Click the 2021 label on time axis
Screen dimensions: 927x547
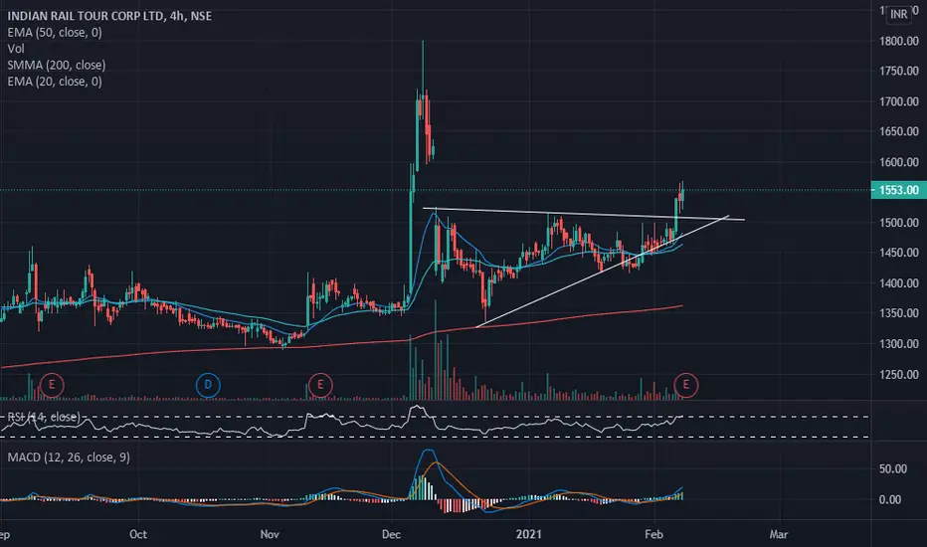pos(528,534)
